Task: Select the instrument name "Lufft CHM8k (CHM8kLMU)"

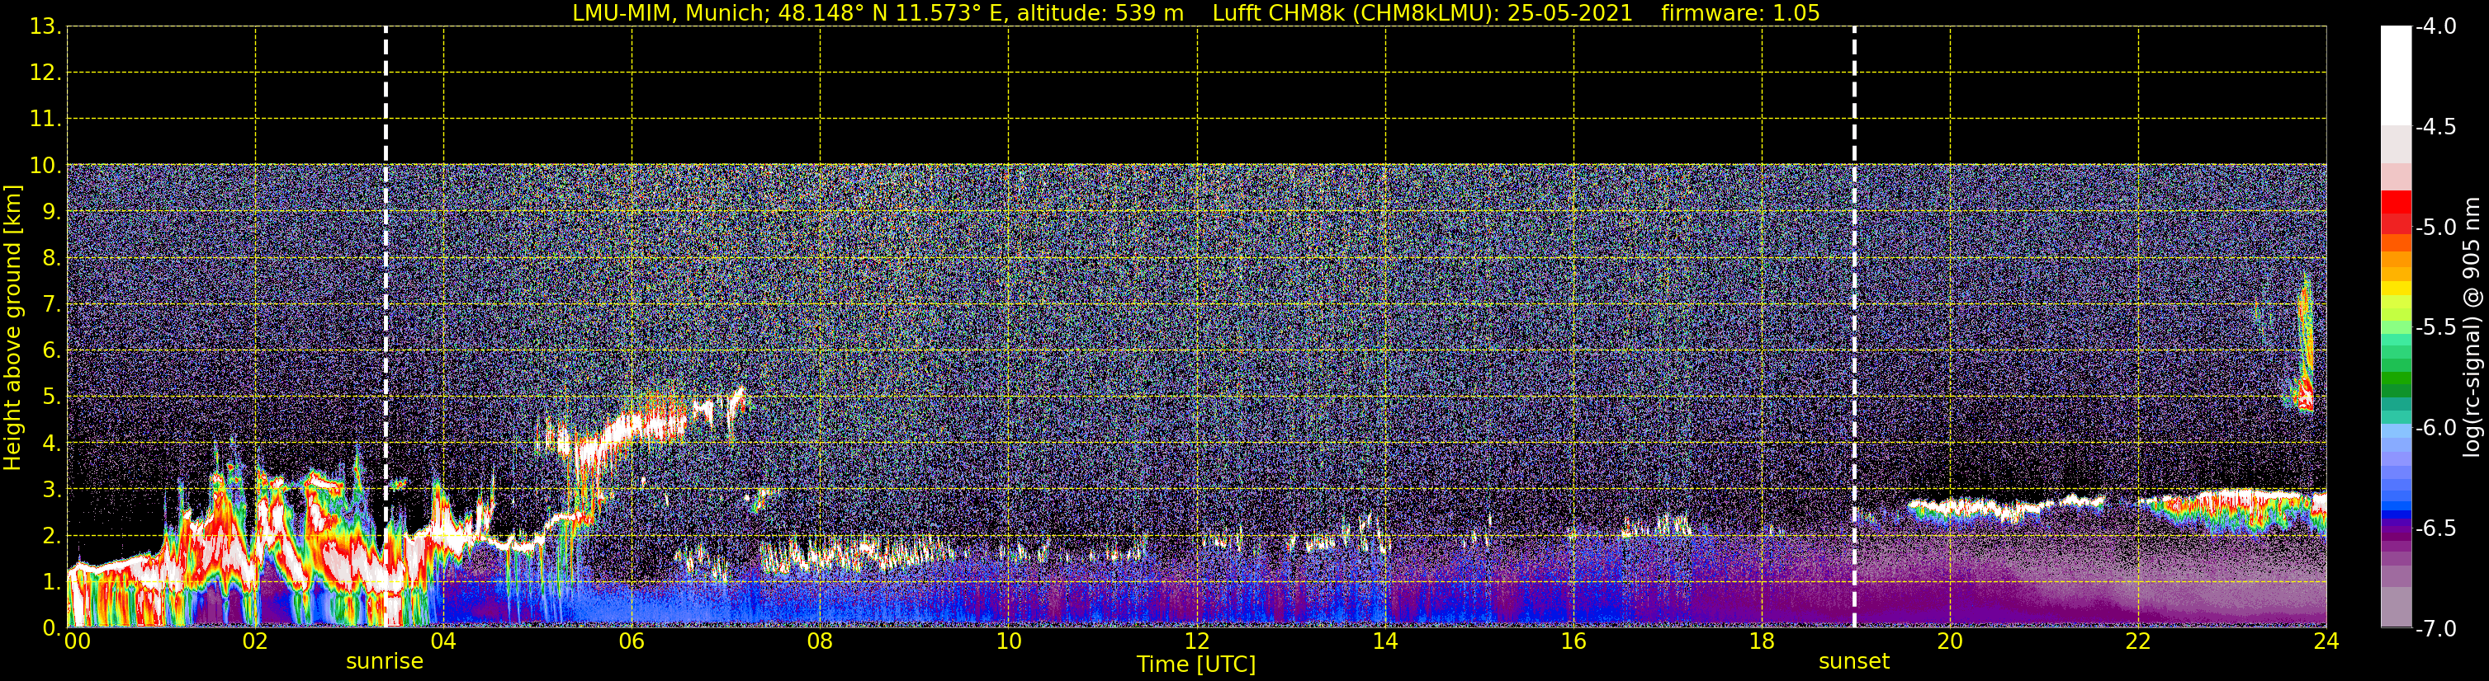Action: (x=1356, y=13)
